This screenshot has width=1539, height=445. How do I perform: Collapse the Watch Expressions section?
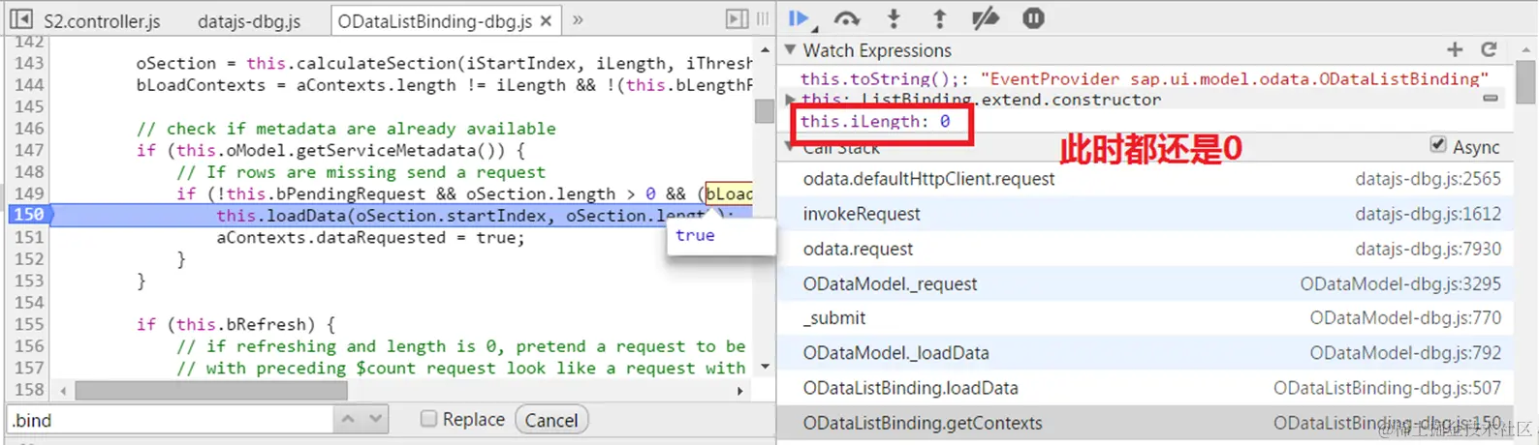(791, 49)
